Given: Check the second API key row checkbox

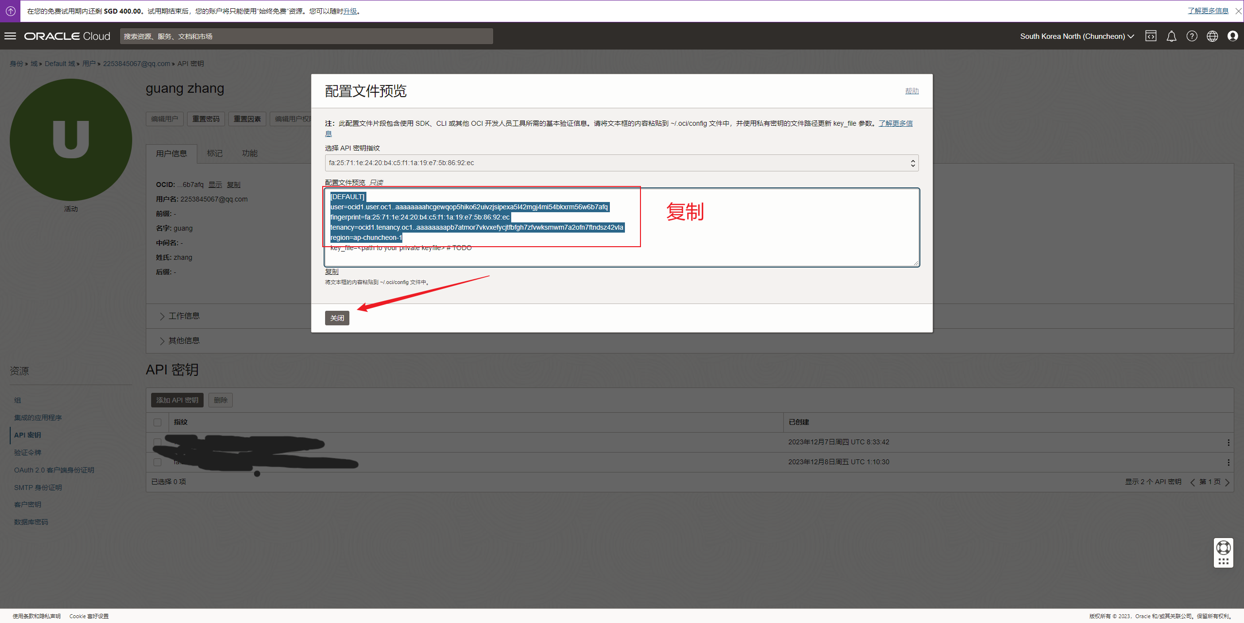Looking at the screenshot, I should coord(157,462).
